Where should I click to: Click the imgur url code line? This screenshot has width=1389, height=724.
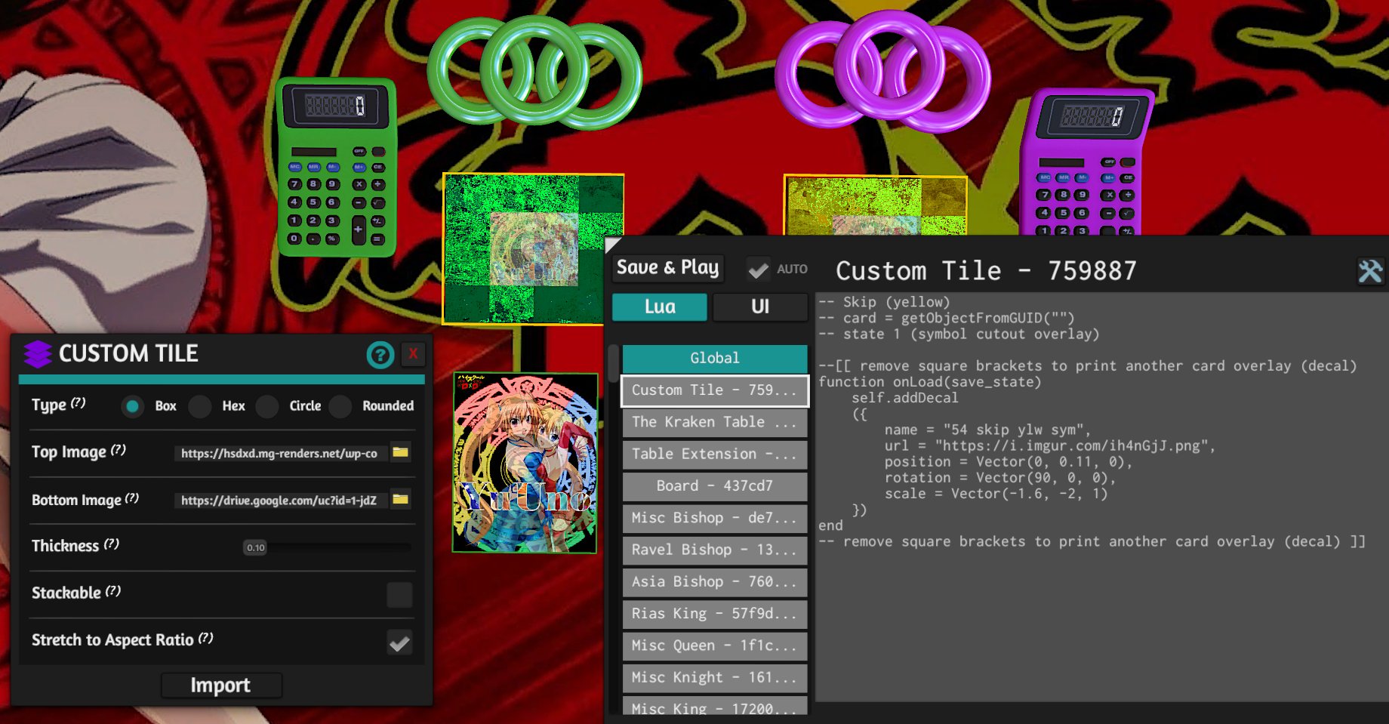1050,445
